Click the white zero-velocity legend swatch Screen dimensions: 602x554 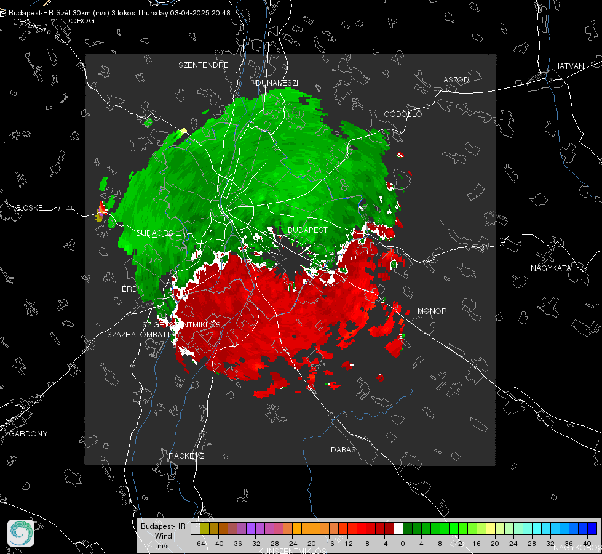[398, 528]
